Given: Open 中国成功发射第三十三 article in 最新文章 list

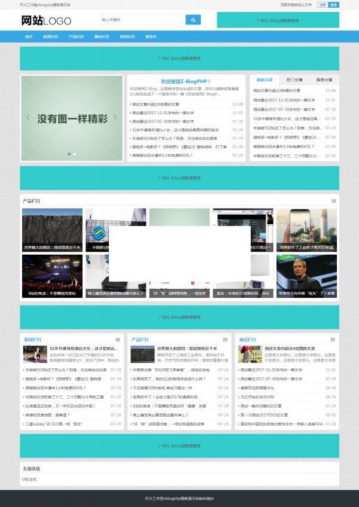Looking at the screenshot, I should [287, 156].
